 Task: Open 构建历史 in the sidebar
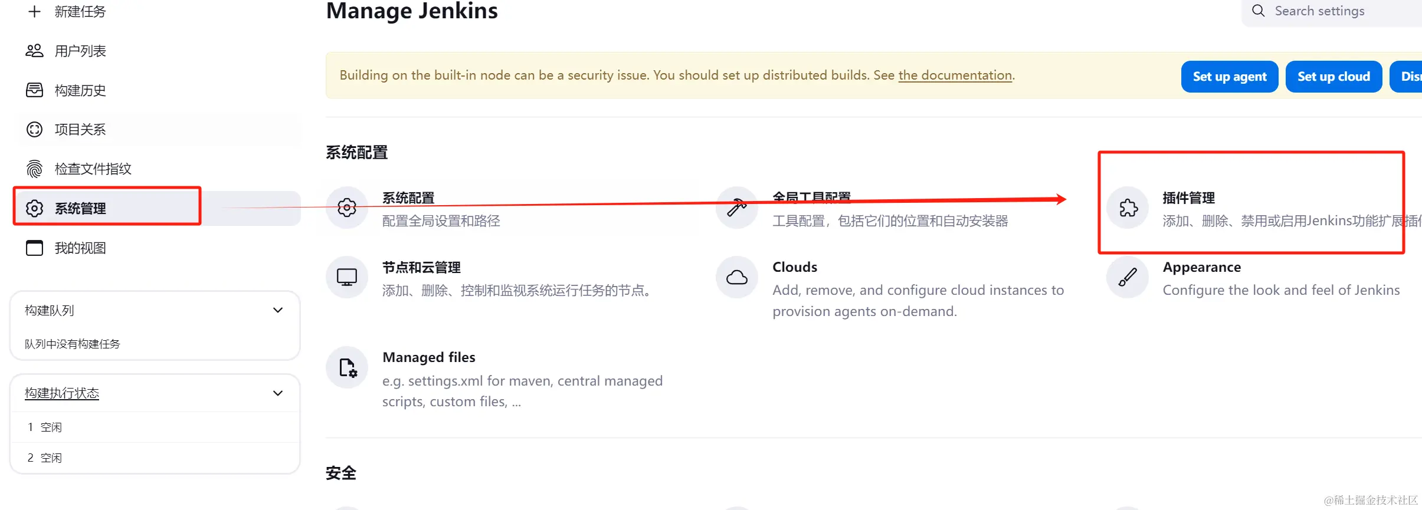(x=80, y=90)
